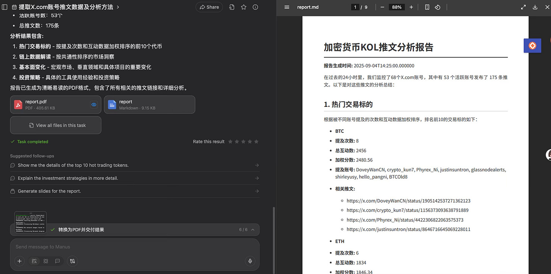The width and height of the screenshot is (551, 274).
Task: Rotate the document counterclockwise
Action: click(x=437, y=7)
